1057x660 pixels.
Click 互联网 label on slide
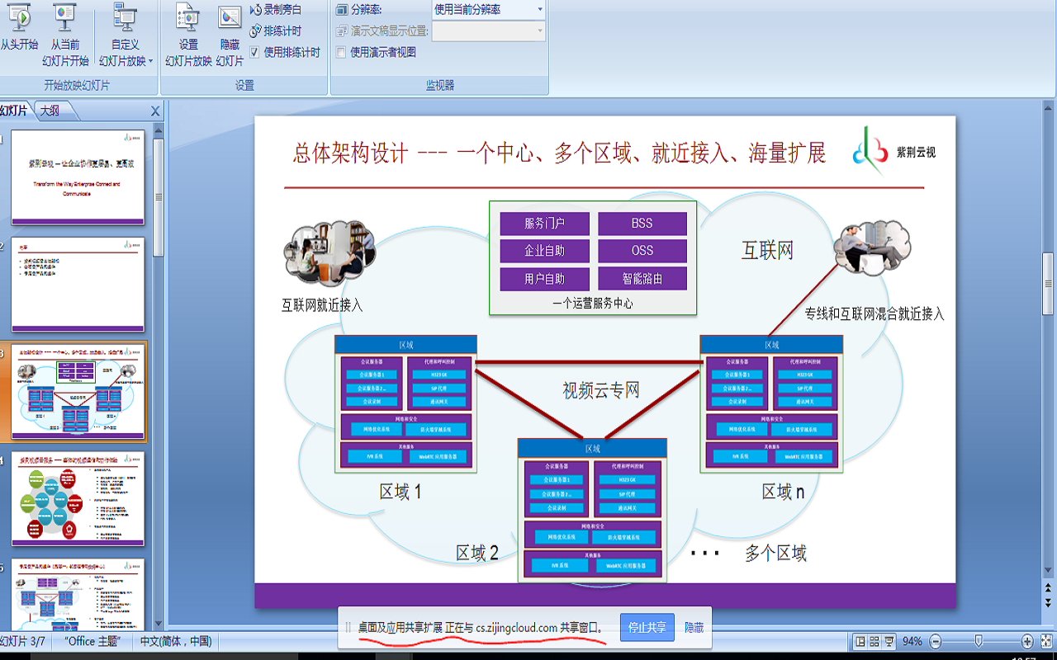pyautogui.click(x=767, y=251)
